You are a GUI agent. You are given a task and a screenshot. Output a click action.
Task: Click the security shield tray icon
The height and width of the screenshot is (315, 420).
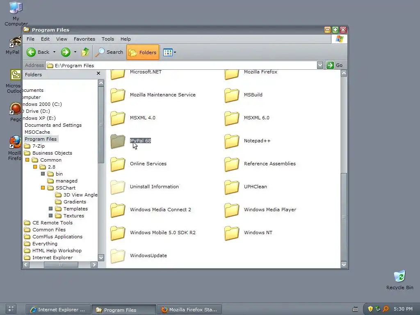click(370, 309)
